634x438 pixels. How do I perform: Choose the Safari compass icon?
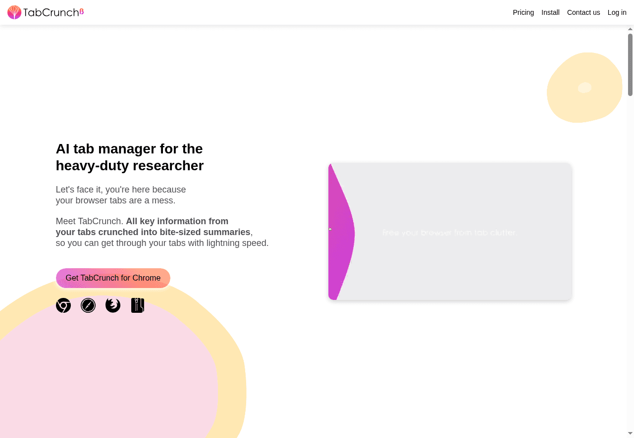pos(88,305)
